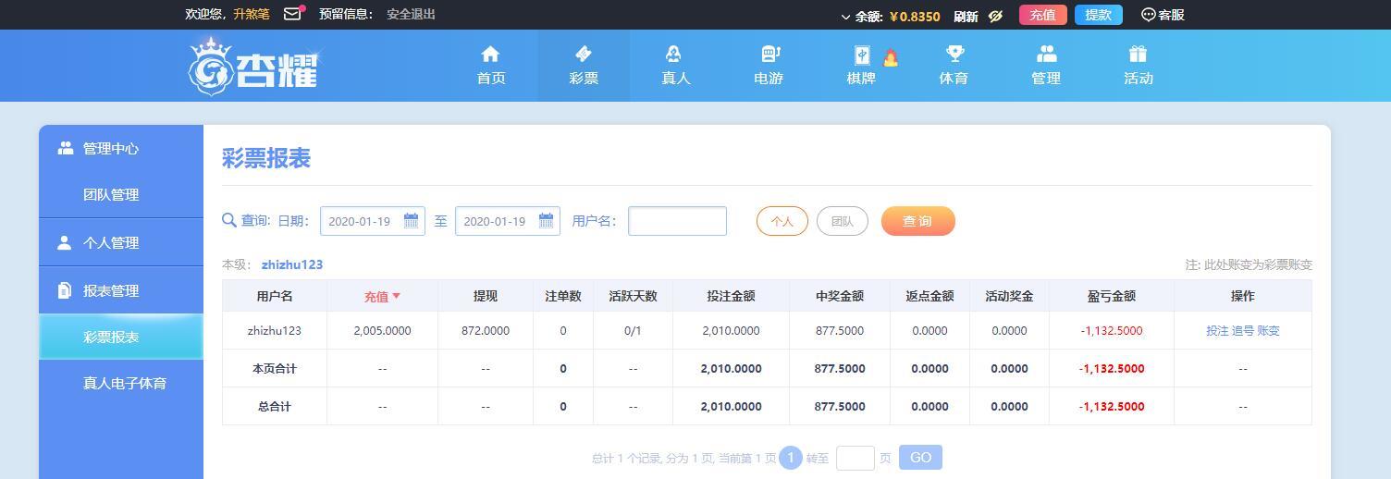Screen dimensions: 1391x479
Task: Open the 棋牌 card games tab
Action: click(861, 66)
